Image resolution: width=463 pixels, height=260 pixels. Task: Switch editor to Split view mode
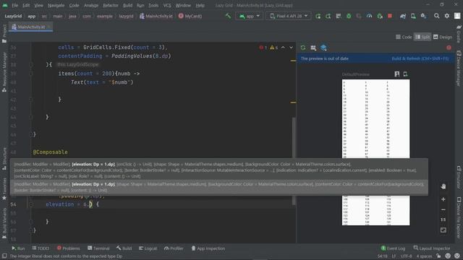[422, 37]
